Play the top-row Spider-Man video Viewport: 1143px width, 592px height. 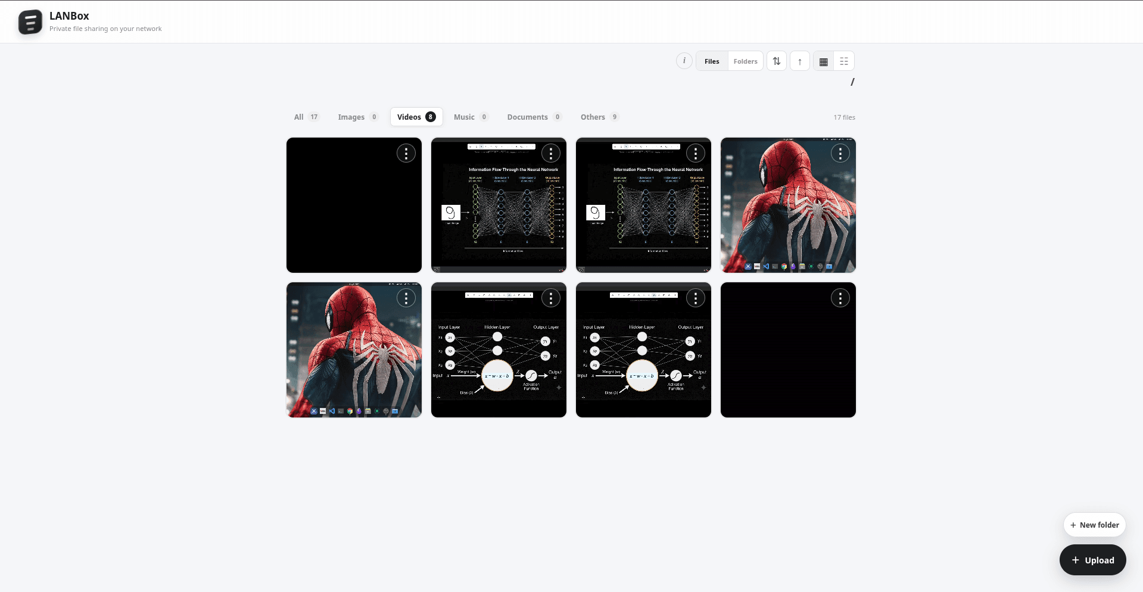pos(788,205)
